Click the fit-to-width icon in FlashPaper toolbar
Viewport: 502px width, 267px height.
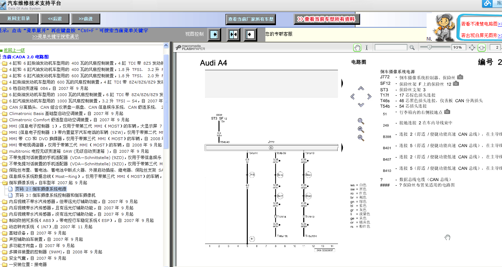482,47
